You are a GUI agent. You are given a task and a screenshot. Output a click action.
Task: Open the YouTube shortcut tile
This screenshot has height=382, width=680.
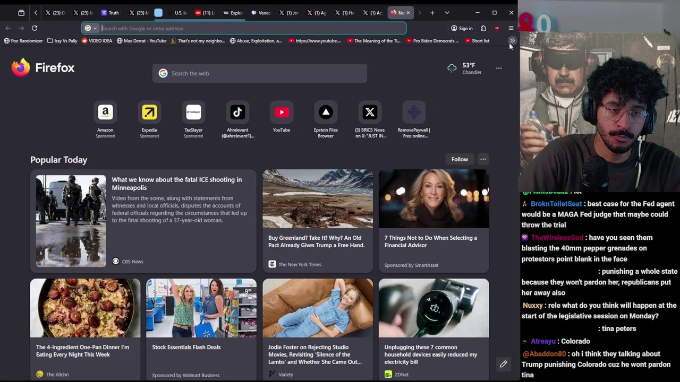coord(282,117)
